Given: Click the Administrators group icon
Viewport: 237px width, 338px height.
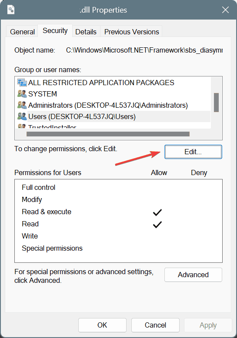Looking at the screenshot, I should tap(22, 105).
